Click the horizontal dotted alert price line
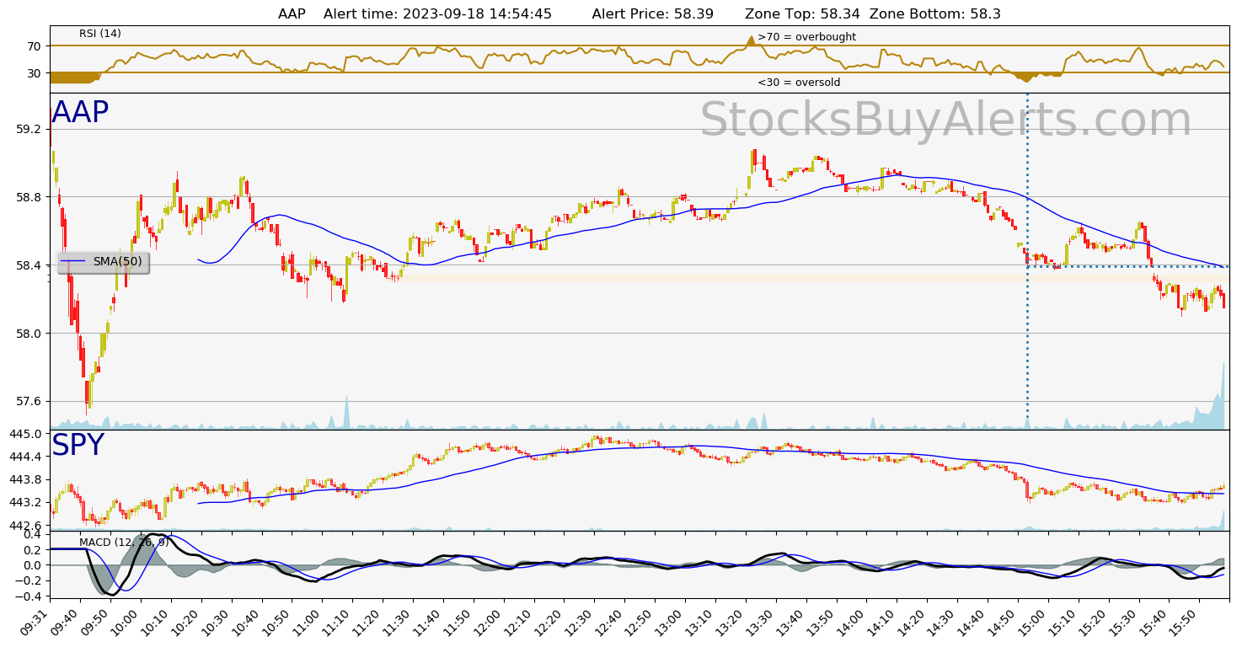Image resolution: width=1242 pixels, height=647 pixels. 1127,266
